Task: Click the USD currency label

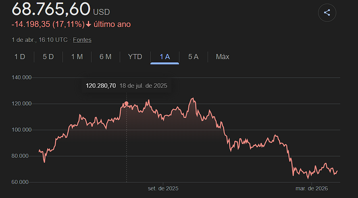Action: (101, 12)
